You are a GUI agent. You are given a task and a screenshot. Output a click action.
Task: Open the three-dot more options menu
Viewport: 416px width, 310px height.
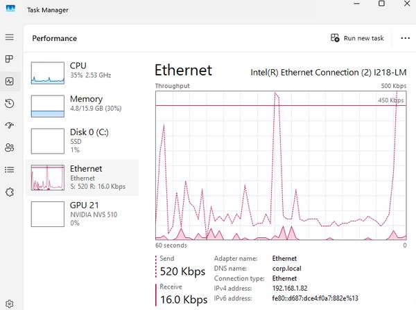click(405, 38)
